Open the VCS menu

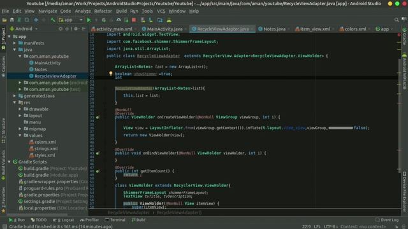[x=161, y=11]
